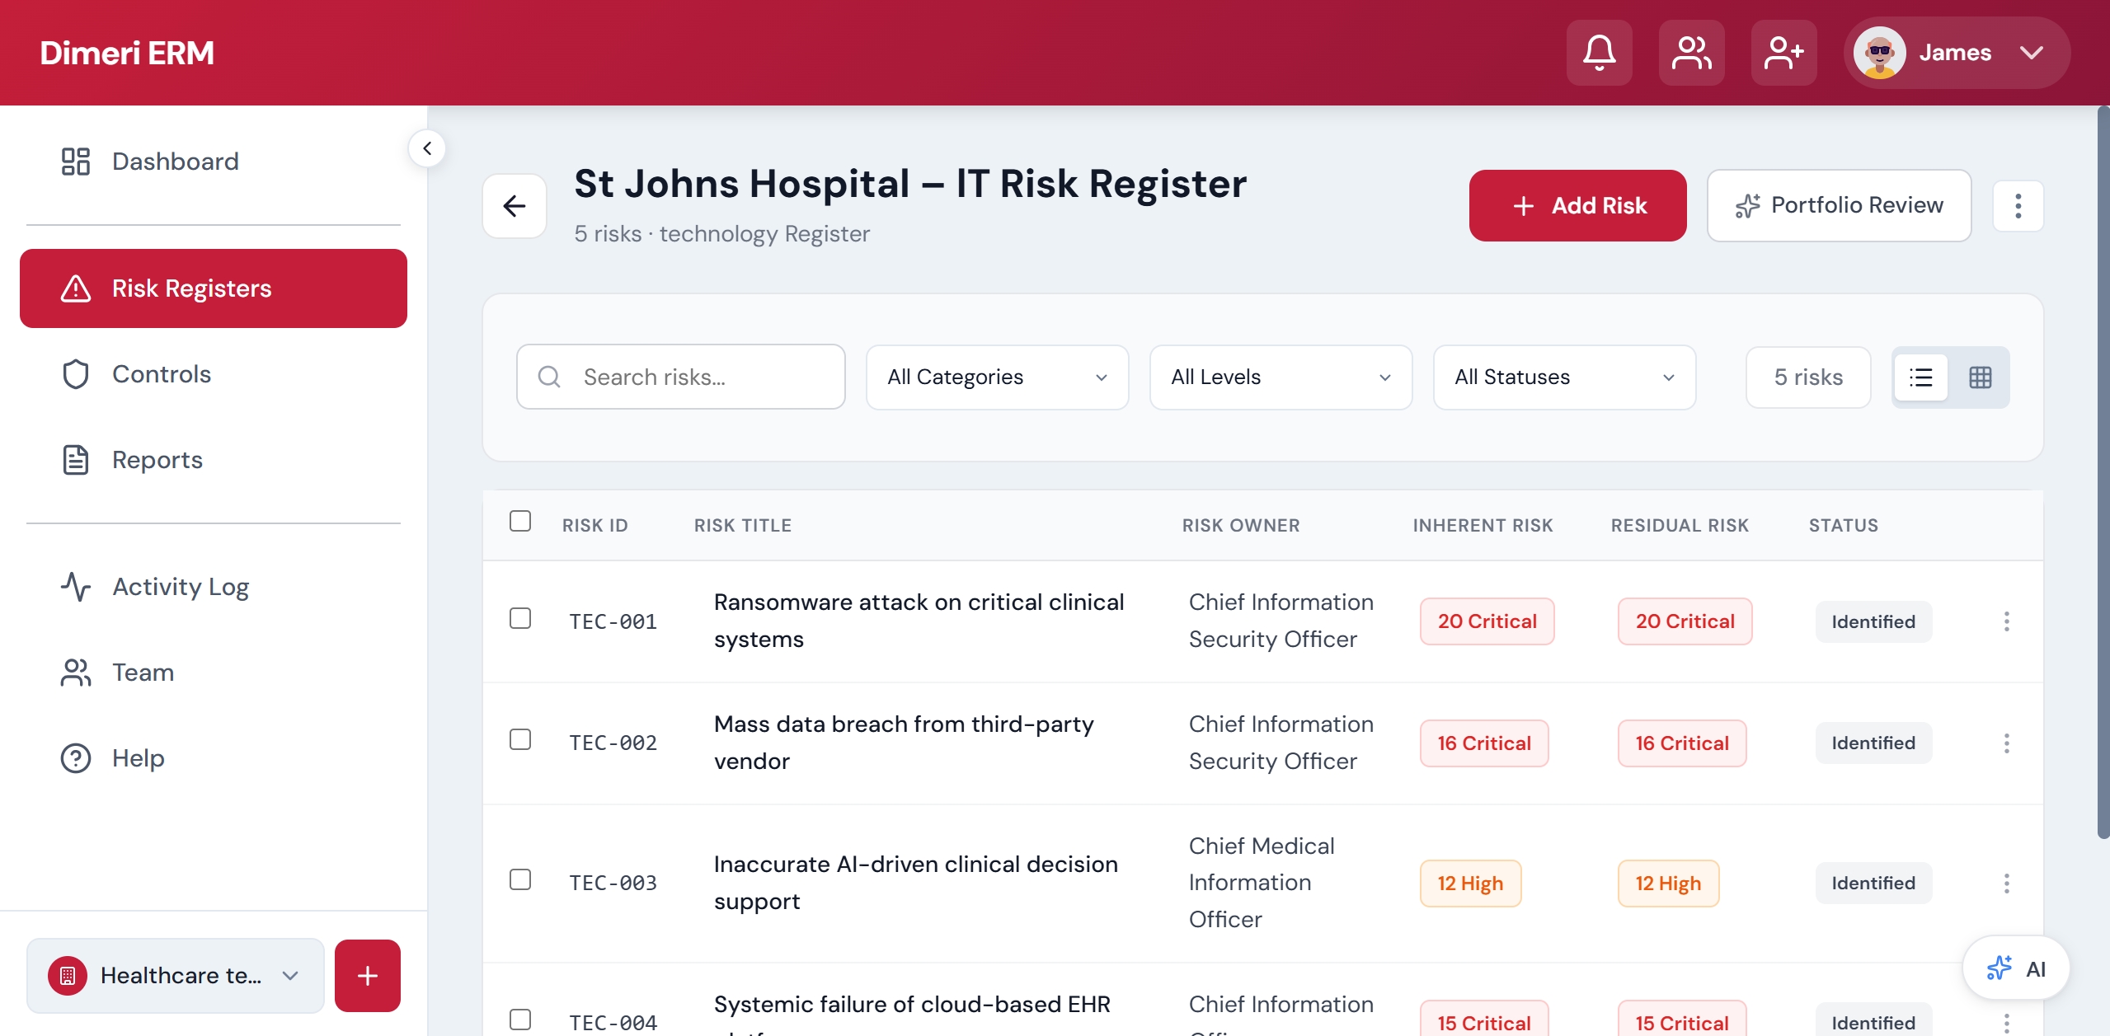This screenshot has height=1036, width=2110.
Task: Open the team members icon in header
Action: point(1691,53)
